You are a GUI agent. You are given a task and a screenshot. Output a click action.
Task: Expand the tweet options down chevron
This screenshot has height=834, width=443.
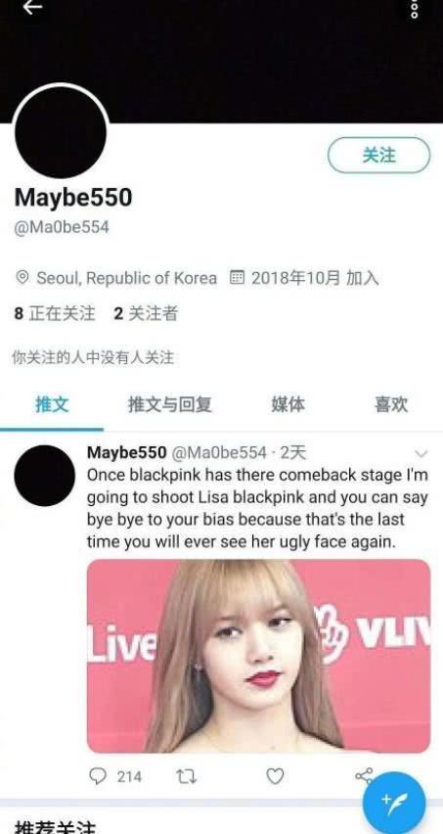[x=421, y=453]
